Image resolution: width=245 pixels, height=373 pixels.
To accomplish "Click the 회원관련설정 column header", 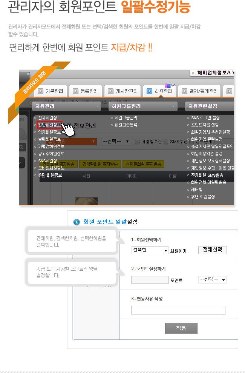I will pos(210,106).
